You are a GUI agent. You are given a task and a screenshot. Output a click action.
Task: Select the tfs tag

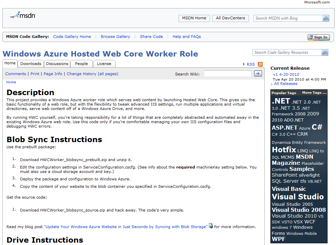[x=303, y=181]
